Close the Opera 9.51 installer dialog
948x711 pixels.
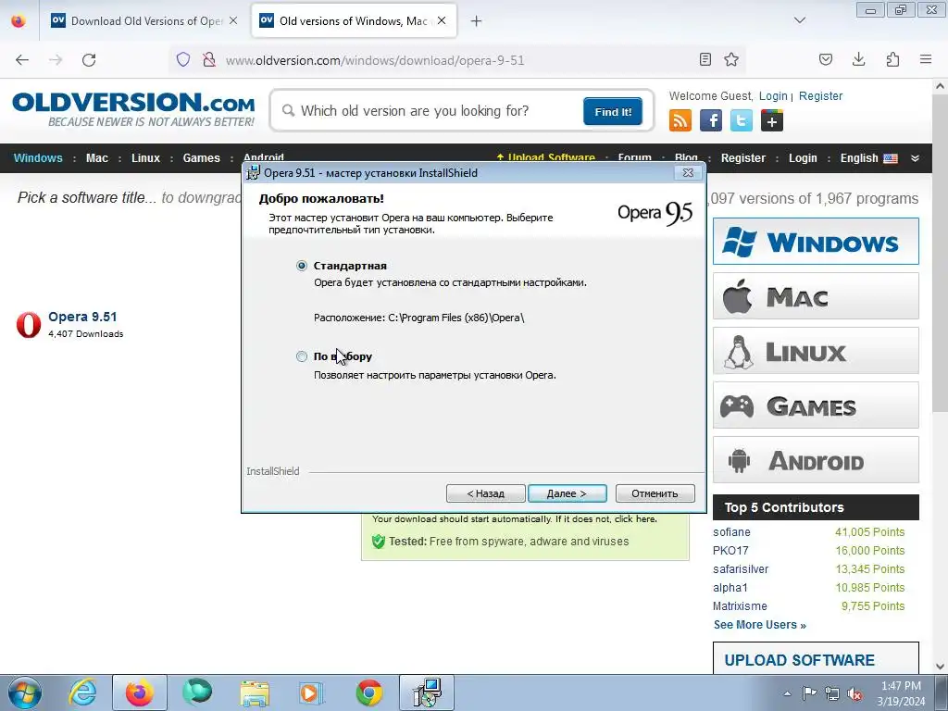[688, 173]
